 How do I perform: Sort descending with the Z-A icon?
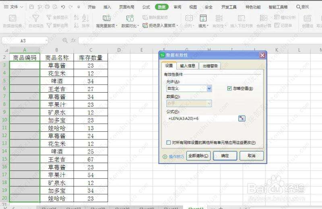click(76, 25)
